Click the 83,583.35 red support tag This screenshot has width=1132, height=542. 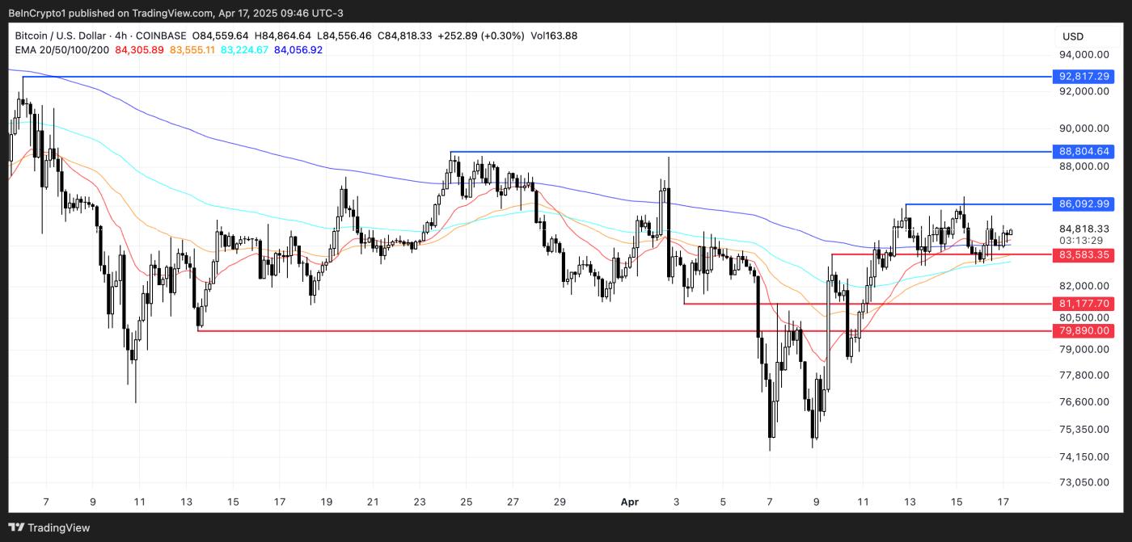point(1086,254)
